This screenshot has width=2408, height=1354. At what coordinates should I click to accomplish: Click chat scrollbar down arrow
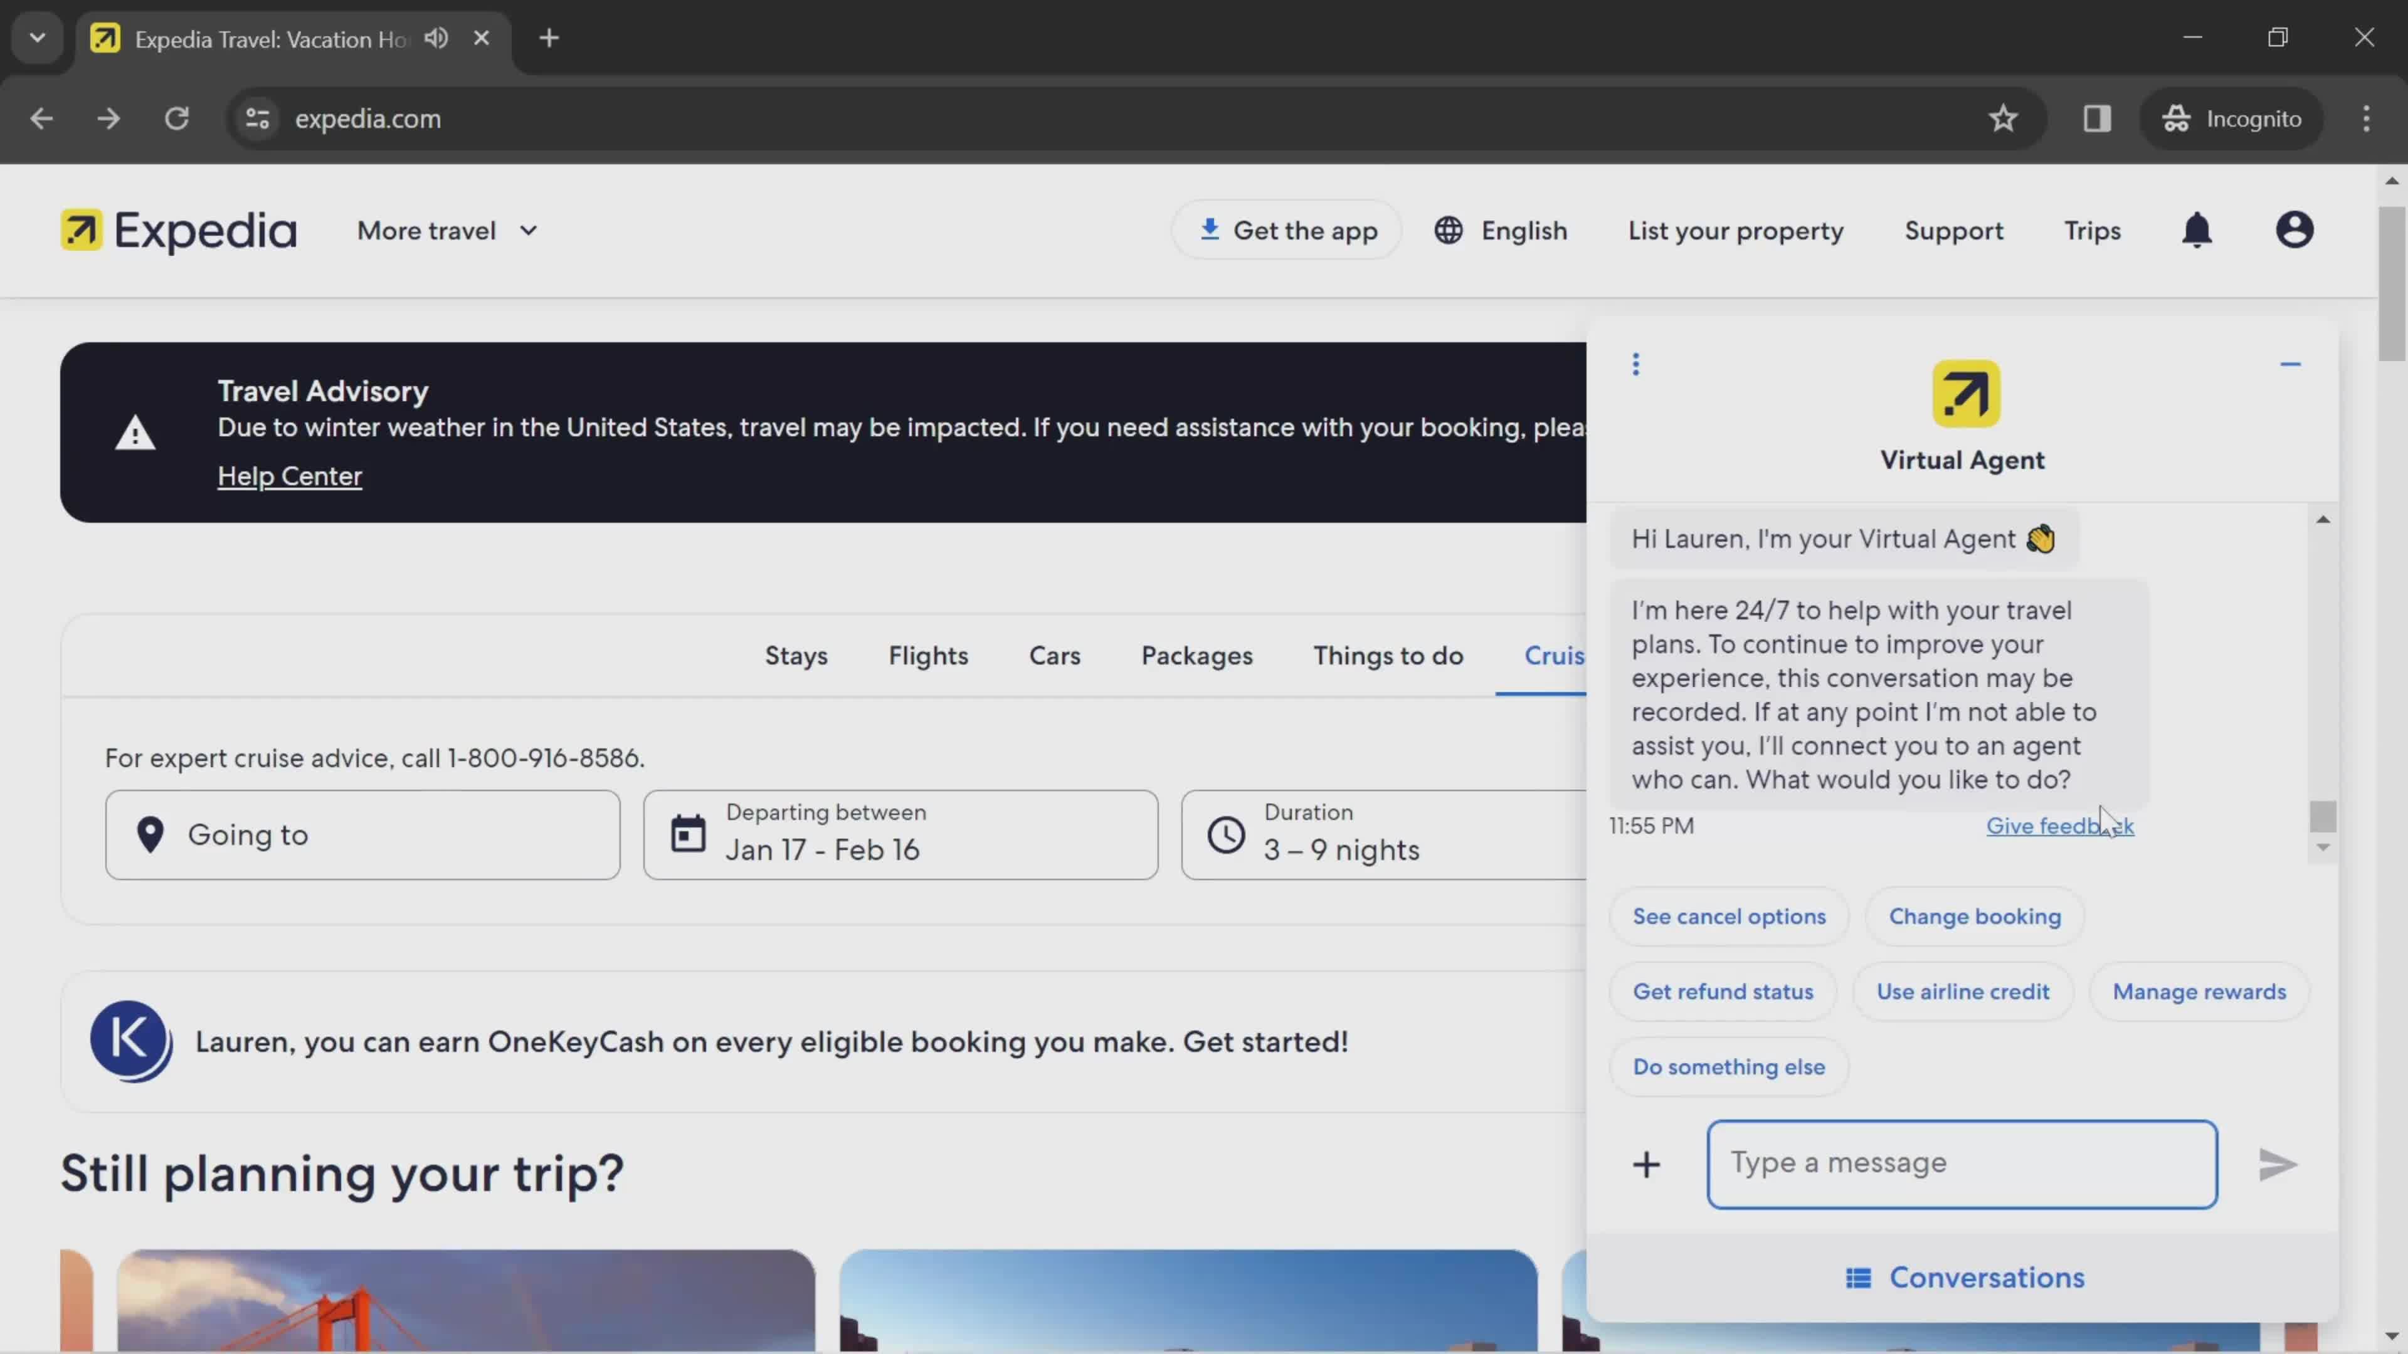(2323, 848)
